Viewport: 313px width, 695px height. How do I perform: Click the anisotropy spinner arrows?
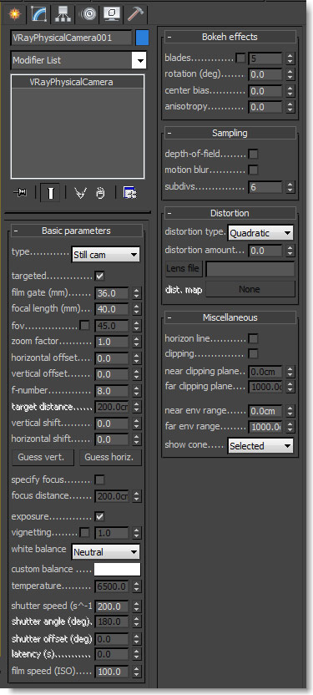tap(290, 107)
